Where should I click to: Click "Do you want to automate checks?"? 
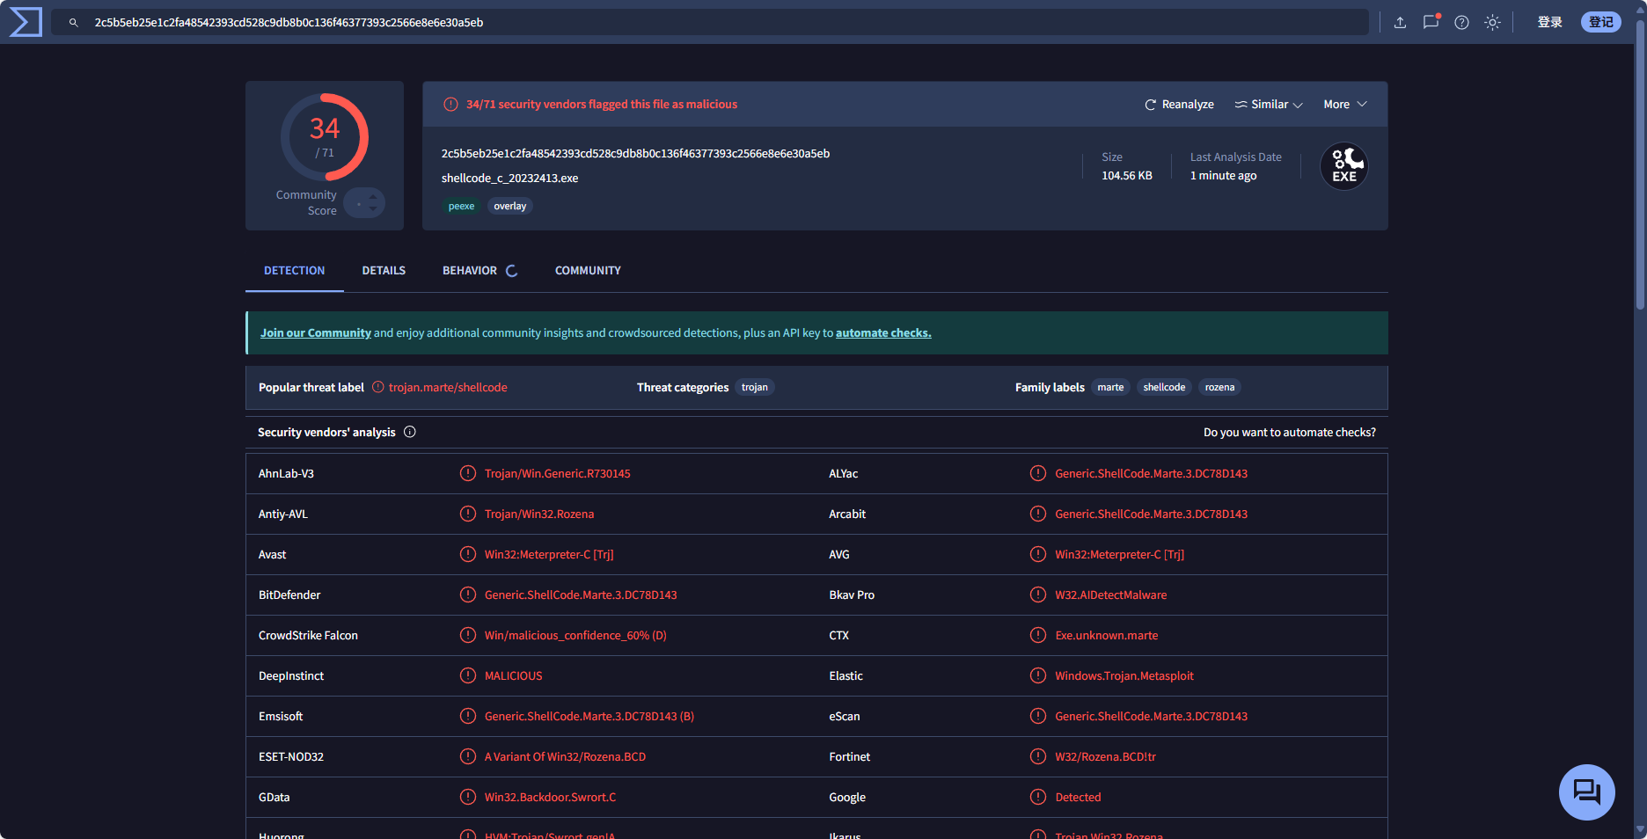pyautogui.click(x=1290, y=433)
